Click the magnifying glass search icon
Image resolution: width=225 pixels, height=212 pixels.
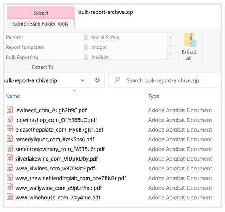117,80
